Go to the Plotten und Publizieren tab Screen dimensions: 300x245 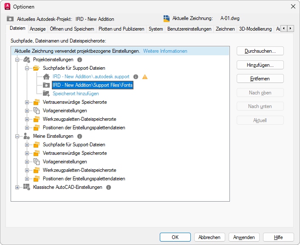[x=121, y=29]
